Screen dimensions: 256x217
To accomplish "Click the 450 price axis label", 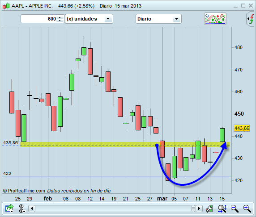I will (x=239, y=114).
